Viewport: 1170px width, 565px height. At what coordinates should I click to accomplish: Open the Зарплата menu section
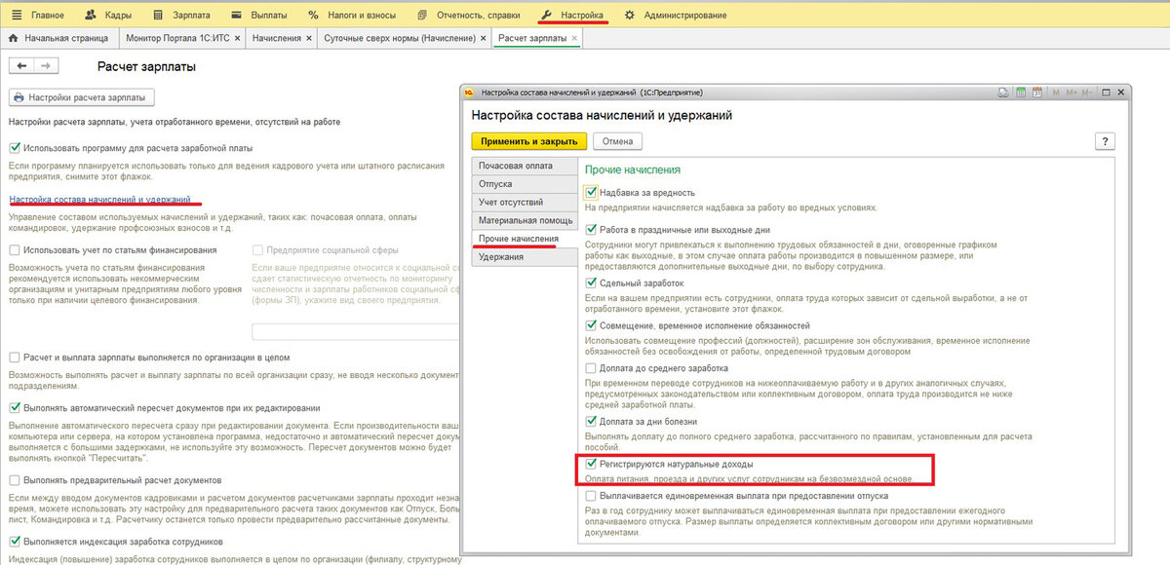[x=181, y=16]
